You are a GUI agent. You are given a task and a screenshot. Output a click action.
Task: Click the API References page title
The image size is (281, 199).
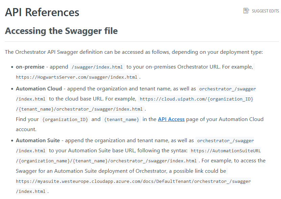pos(42,12)
